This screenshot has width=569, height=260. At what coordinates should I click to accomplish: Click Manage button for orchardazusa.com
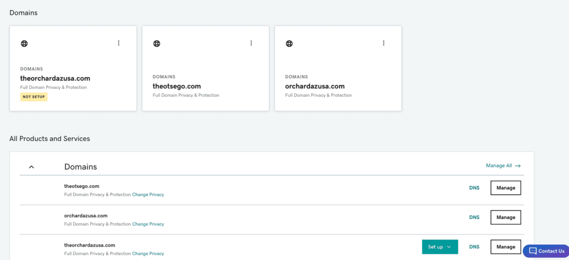click(506, 217)
